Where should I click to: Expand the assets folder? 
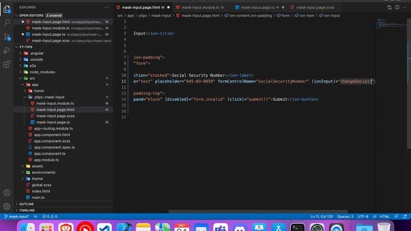tap(37, 166)
